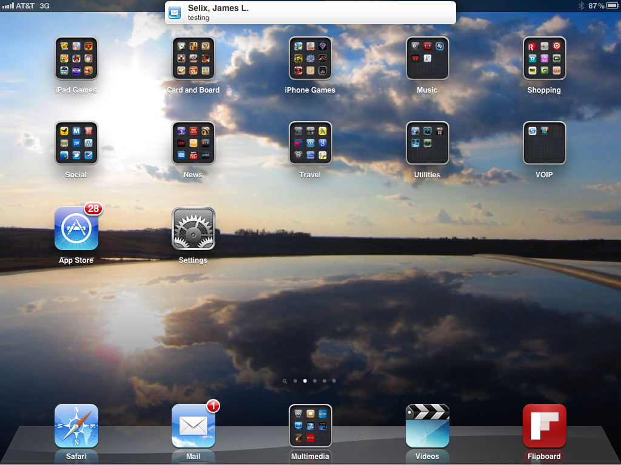
Task: Open the Travel folder
Action: pyautogui.click(x=310, y=143)
